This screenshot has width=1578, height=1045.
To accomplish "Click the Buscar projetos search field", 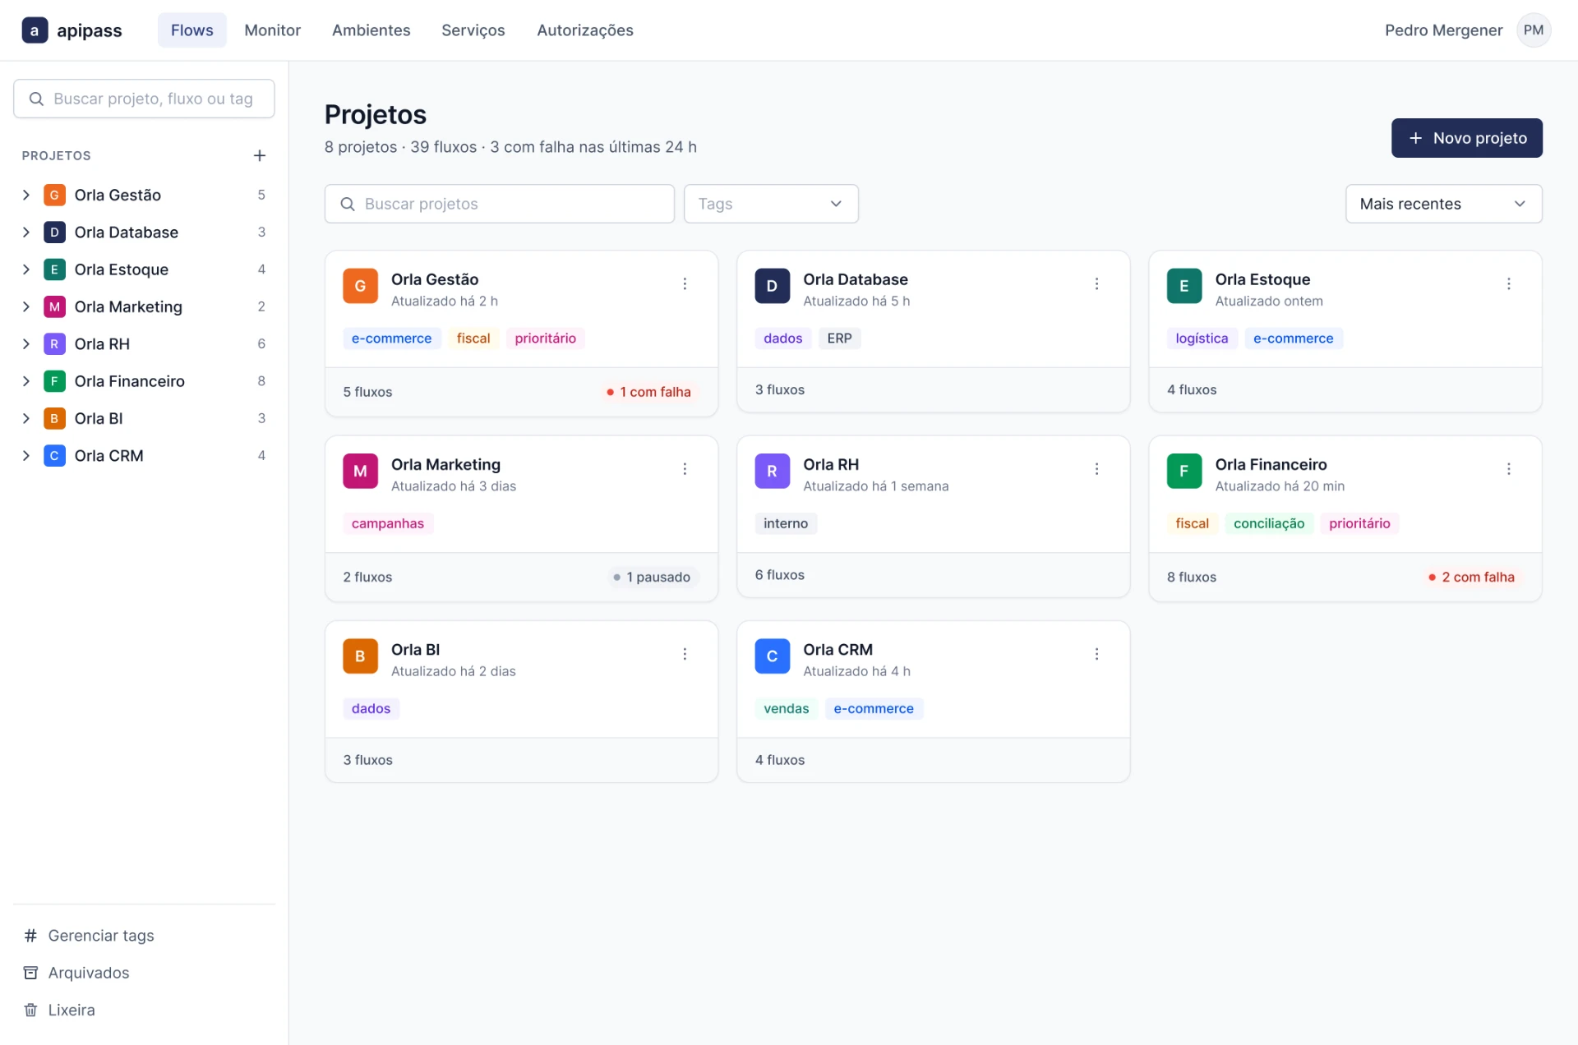I will 499,204.
